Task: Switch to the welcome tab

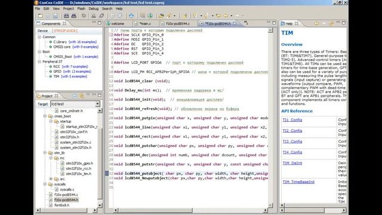Action: (x=118, y=24)
